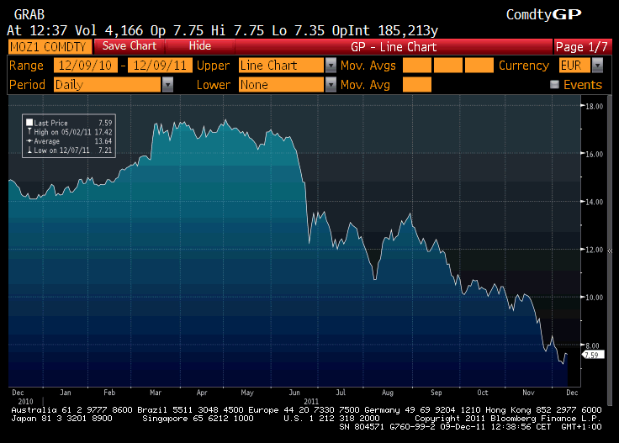This screenshot has height=443, width=619.
Task: Open the Period Daily dropdown
Action: 167,85
